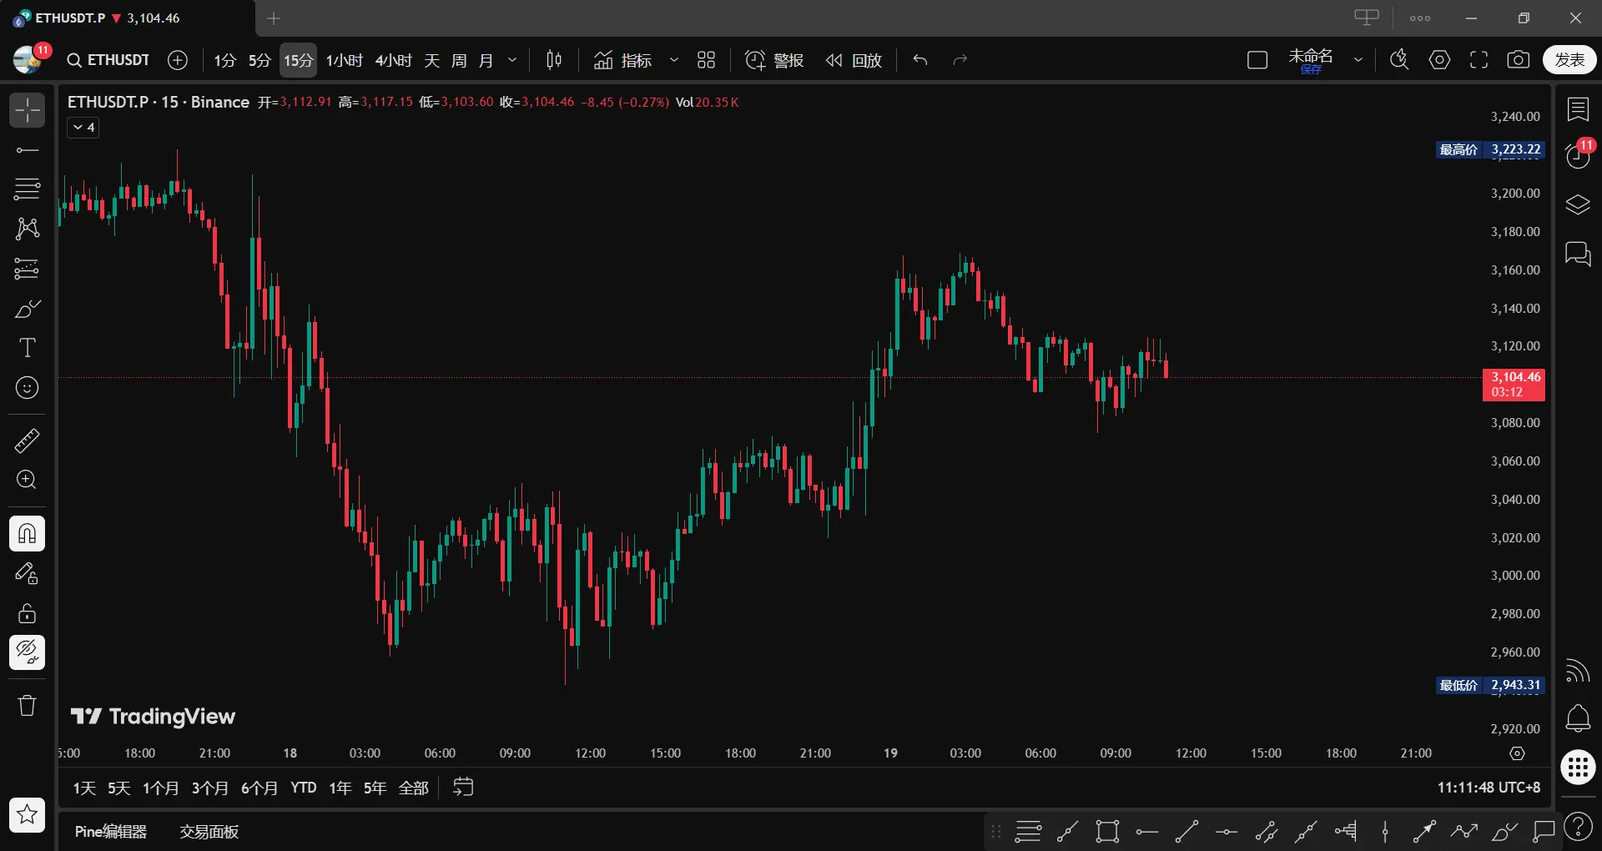Toggle magnet mode for drawings

(27, 533)
